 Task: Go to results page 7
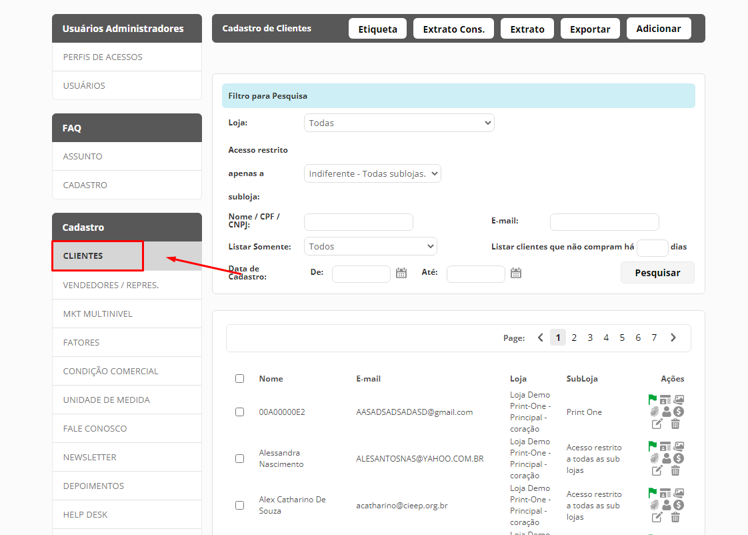coord(654,338)
